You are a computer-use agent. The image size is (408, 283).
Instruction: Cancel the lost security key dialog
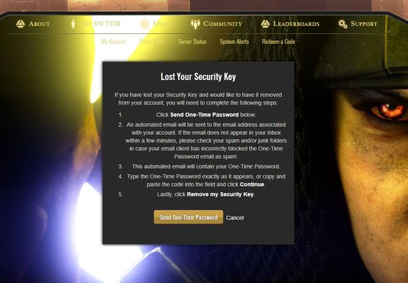[x=235, y=218]
